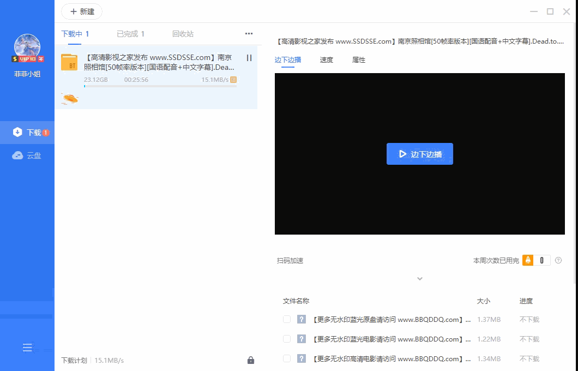The image size is (578, 371).
Task: Open the help question mark near acceleration counter
Action: pyautogui.click(x=558, y=260)
